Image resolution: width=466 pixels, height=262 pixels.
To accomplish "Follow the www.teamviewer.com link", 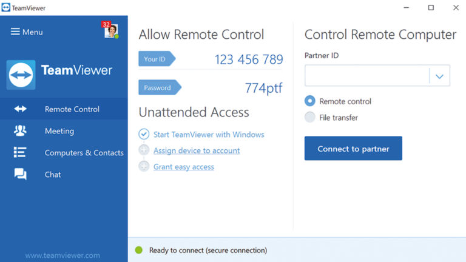I will tap(62, 255).
